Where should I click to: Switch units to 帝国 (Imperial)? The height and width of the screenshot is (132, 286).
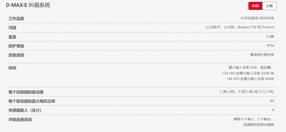[x=255, y=6]
